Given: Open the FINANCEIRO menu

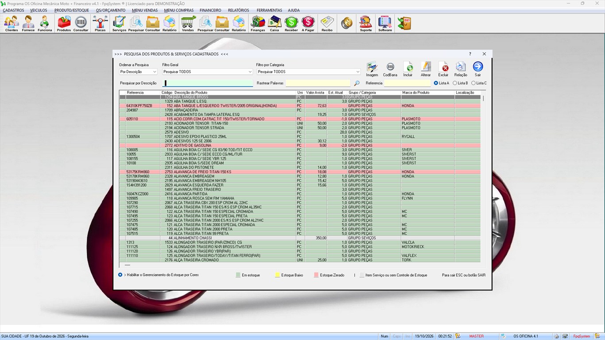Looking at the screenshot, I should click(210, 10).
